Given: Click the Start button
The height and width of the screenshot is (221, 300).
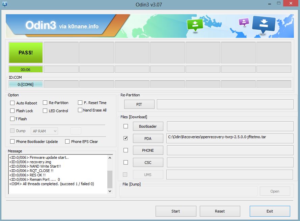Looking at the screenshot, I should coord(176,211).
